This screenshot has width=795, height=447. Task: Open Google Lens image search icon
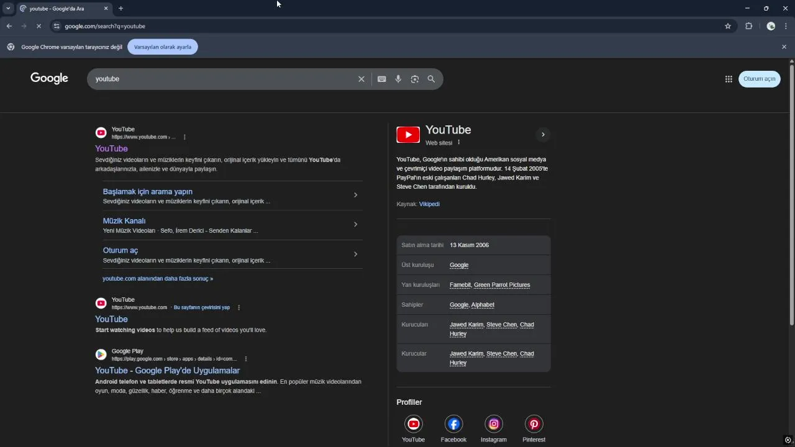tap(415, 79)
